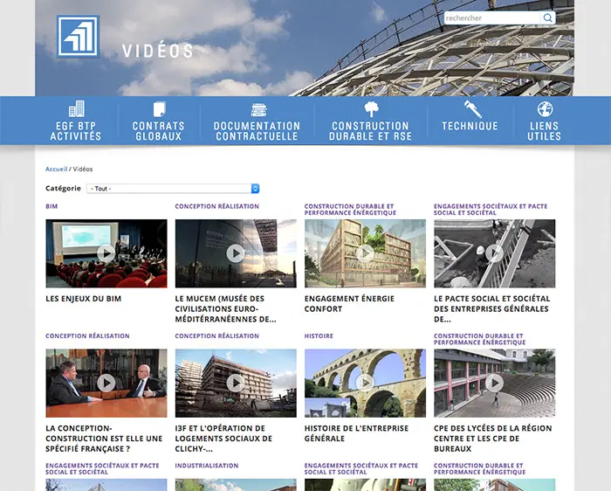Click the tree icon above Construction Durable
611x491 pixels.
371,109
